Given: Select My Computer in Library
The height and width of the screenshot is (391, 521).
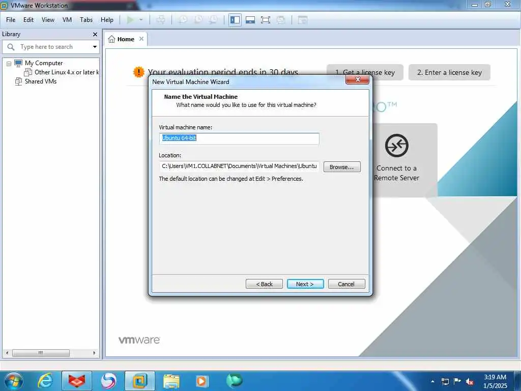Looking at the screenshot, I should [x=44, y=63].
